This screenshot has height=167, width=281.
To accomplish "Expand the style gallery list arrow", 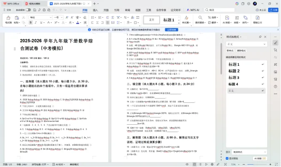I will tap(179, 23).
